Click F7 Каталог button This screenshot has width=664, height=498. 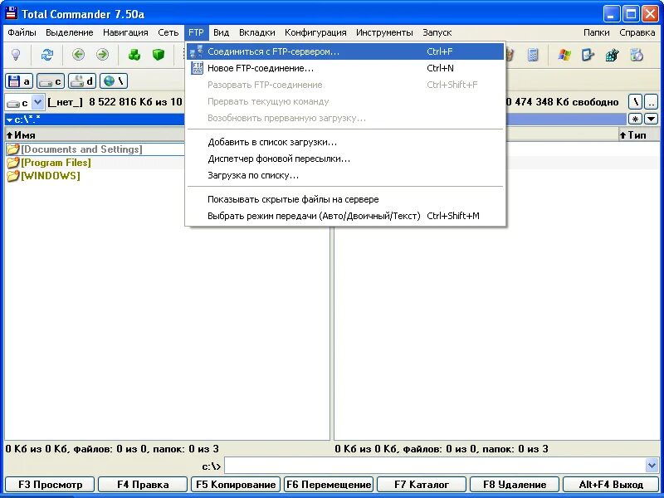[x=422, y=485]
